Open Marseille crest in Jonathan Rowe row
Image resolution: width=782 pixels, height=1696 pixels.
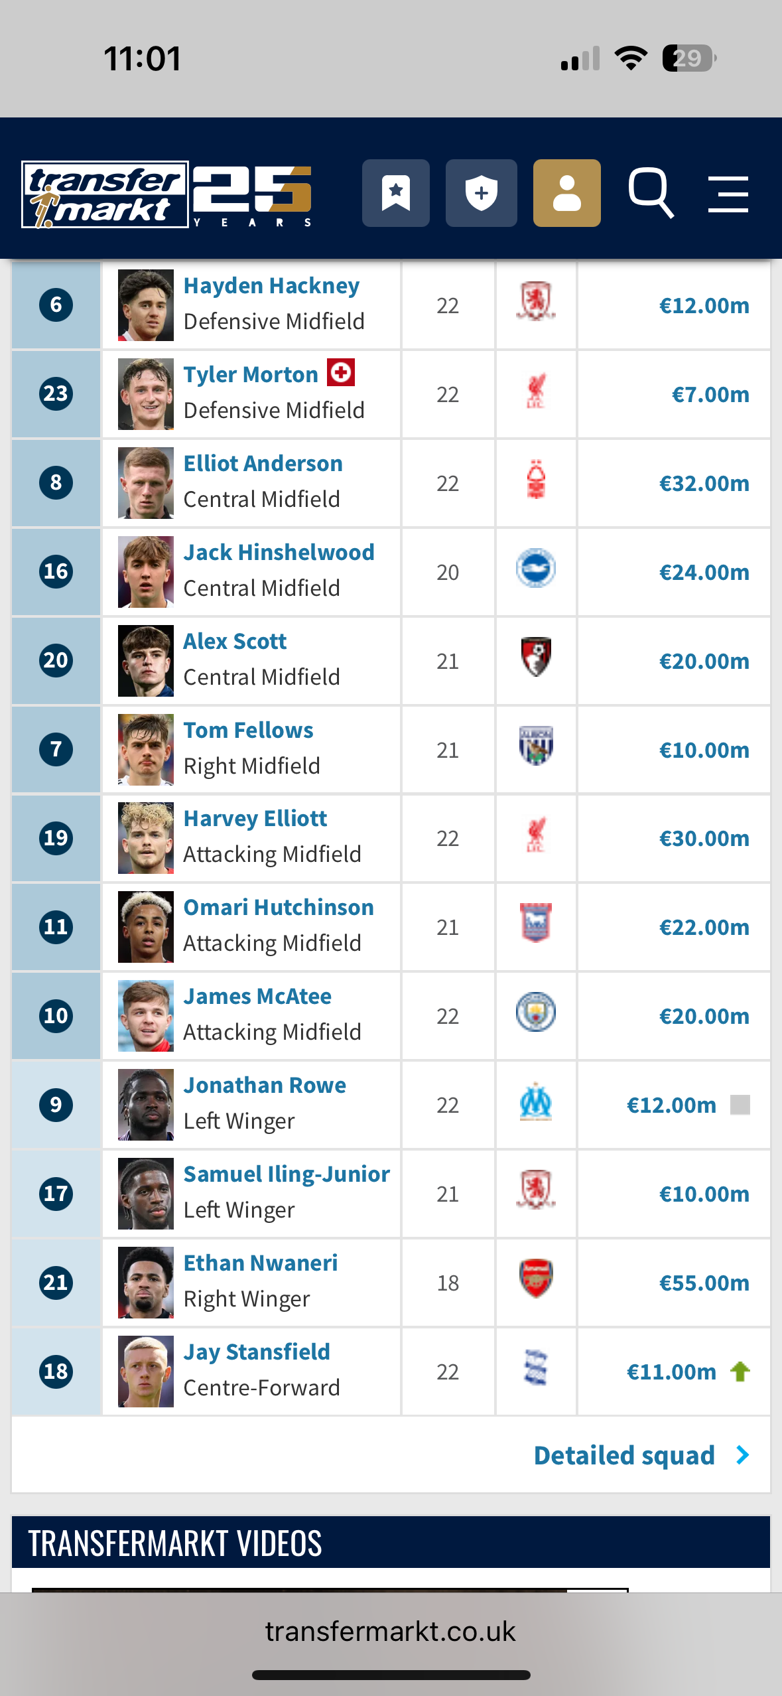tap(536, 1101)
